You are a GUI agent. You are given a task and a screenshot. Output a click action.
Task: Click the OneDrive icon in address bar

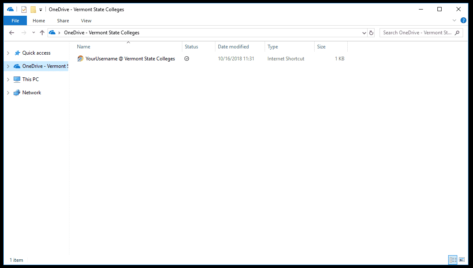coord(52,32)
